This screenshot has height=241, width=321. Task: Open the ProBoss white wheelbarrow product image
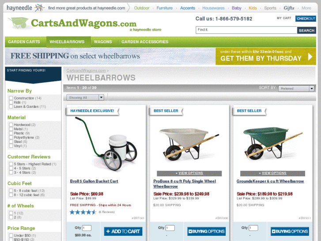coord(189,144)
